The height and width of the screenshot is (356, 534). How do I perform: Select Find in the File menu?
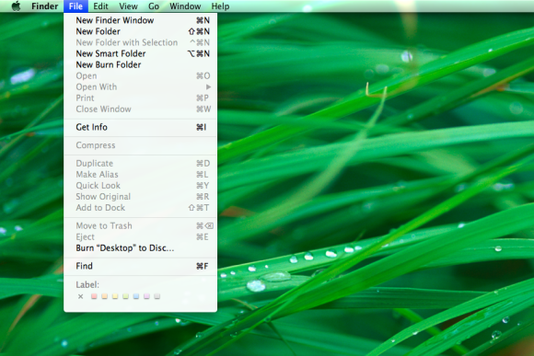click(x=140, y=266)
